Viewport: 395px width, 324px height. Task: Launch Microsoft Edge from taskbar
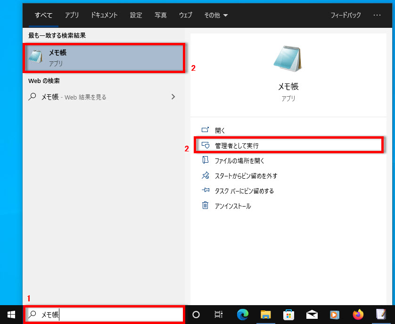coord(242,315)
